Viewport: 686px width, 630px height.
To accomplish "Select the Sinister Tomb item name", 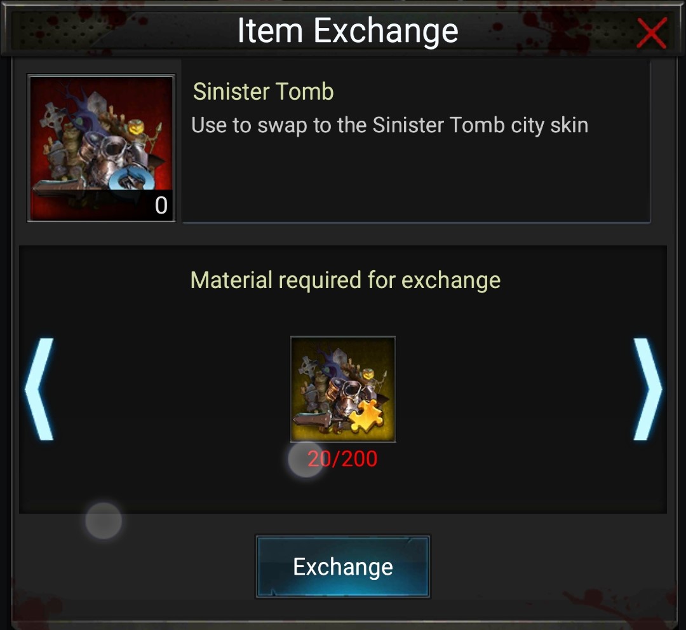I will tap(264, 92).
